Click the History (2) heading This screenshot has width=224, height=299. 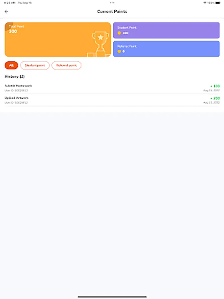pyautogui.click(x=15, y=77)
